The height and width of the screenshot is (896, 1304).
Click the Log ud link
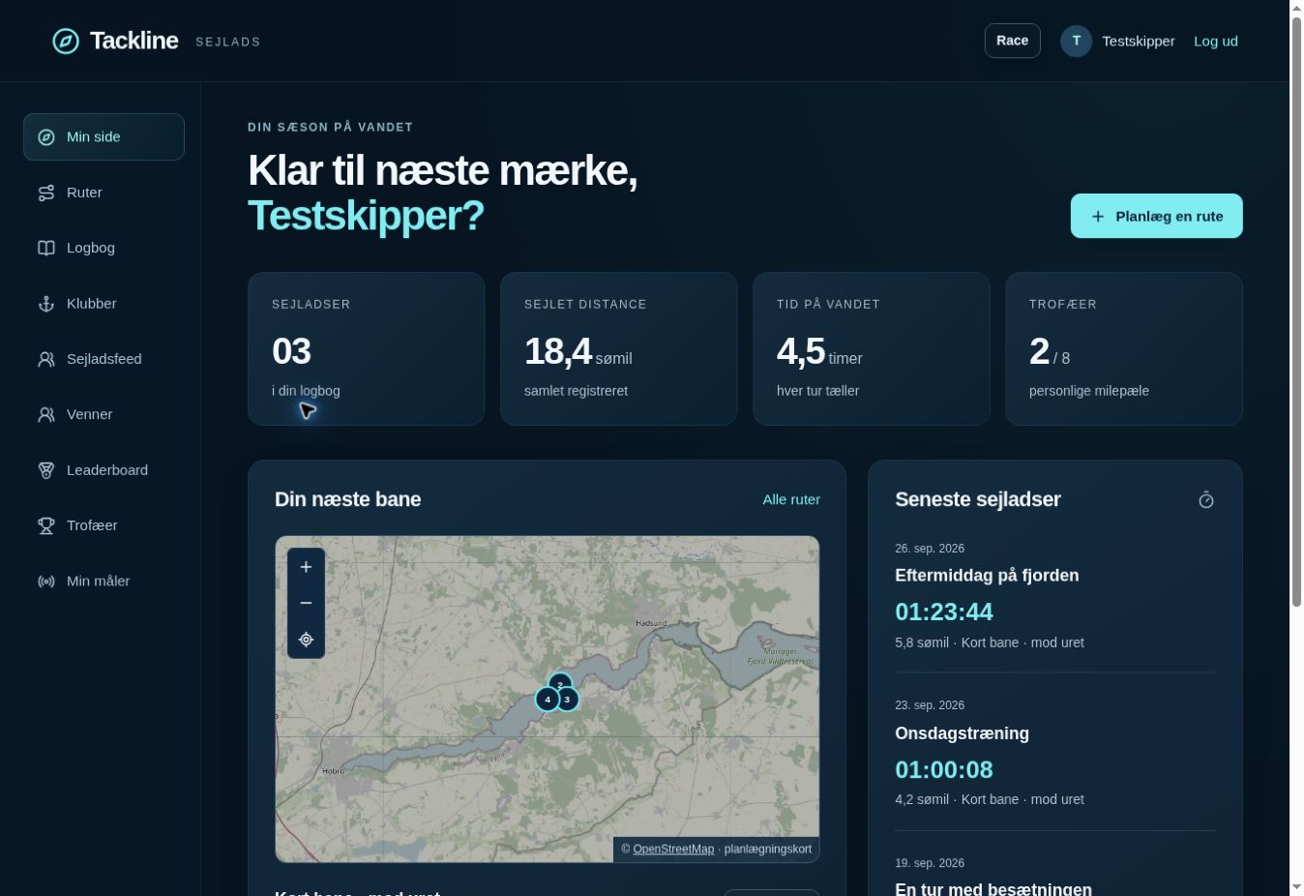(x=1216, y=41)
